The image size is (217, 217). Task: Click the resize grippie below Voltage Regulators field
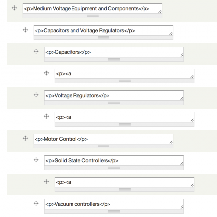click(x=114, y=103)
